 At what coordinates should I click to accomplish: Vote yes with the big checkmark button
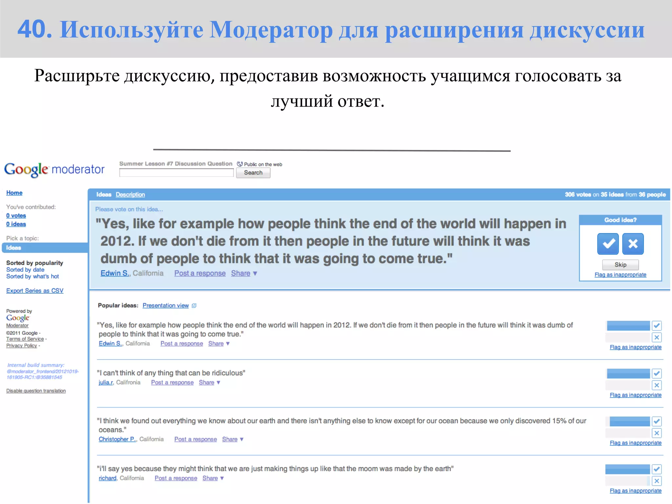tap(608, 244)
